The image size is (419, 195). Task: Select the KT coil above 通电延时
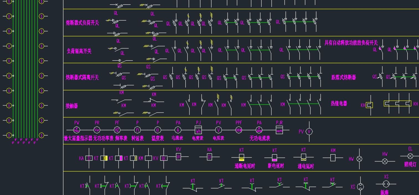(x=304, y=157)
